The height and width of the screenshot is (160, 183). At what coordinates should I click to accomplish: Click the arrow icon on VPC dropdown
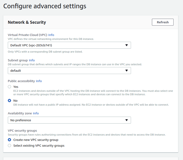tap(126, 45)
